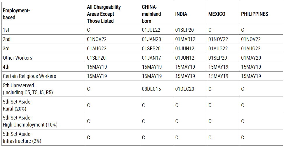The height and width of the screenshot is (146, 284).
Task: Select the 01JAN17 date cell
Action: [x=151, y=58]
